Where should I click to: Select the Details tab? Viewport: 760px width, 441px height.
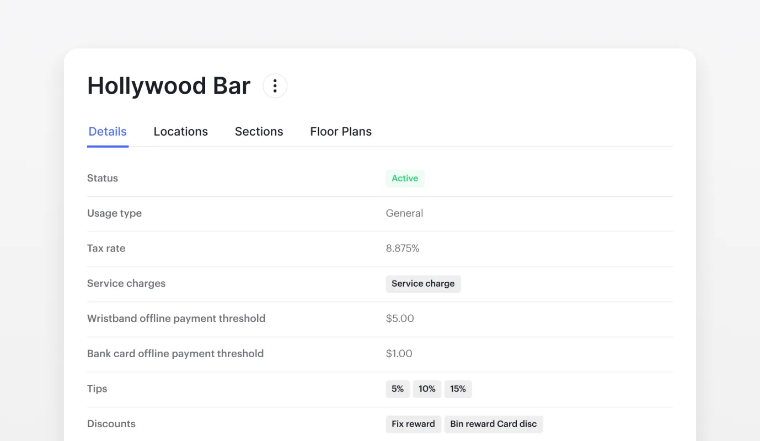point(108,132)
